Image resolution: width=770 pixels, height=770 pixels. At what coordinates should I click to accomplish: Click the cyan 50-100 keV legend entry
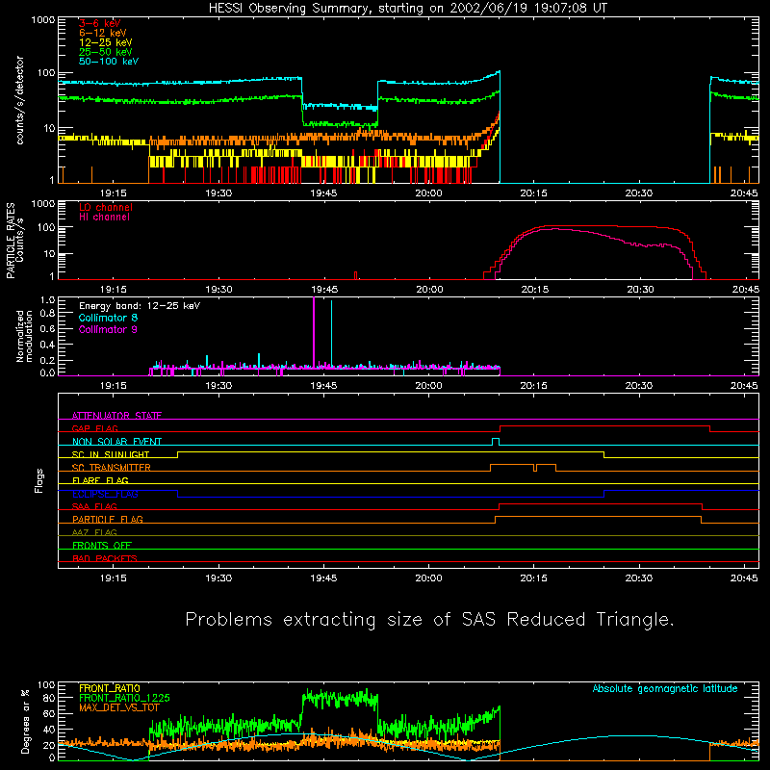pyautogui.click(x=109, y=62)
